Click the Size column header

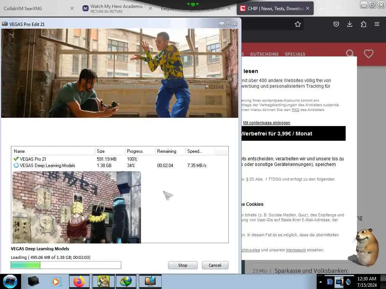(110, 151)
